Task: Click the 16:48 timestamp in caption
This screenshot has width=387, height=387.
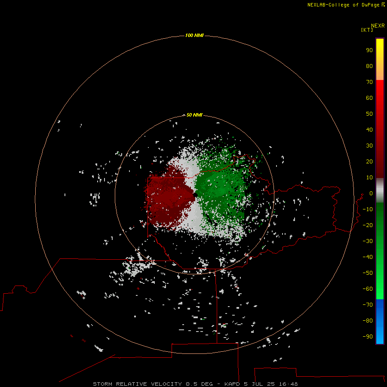Action: [x=288, y=384]
